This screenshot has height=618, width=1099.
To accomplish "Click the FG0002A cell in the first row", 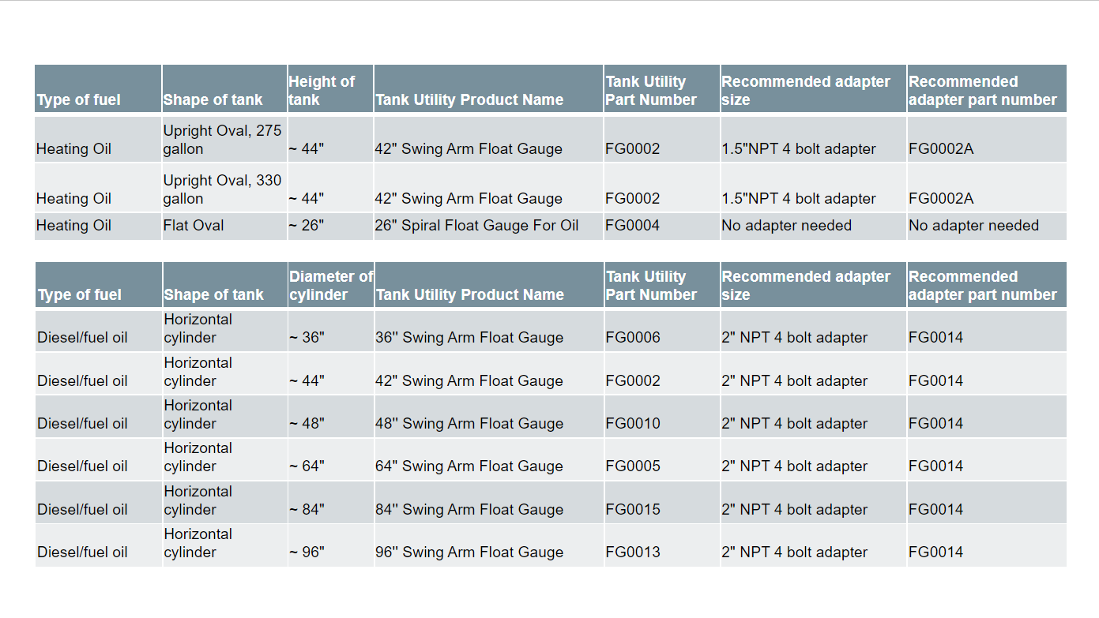I will click(987, 140).
